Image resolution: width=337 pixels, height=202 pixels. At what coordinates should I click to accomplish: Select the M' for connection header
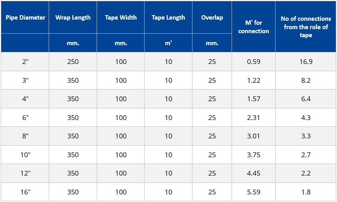point(254,27)
